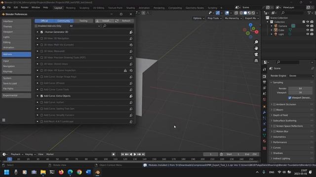316x177 pixels.
Task: Open Firefox from the taskbar
Action: (x=61, y=172)
